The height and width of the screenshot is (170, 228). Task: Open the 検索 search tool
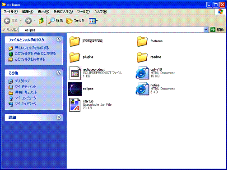(56, 21)
